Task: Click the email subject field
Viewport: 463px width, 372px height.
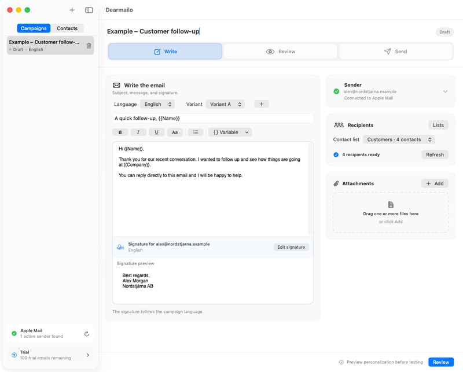Action: tap(212, 118)
